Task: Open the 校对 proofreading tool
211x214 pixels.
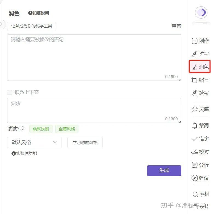Action: click(x=200, y=152)
